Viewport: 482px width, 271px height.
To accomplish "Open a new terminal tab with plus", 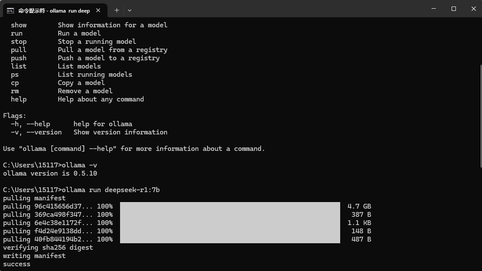I will [x=117, y=10].
